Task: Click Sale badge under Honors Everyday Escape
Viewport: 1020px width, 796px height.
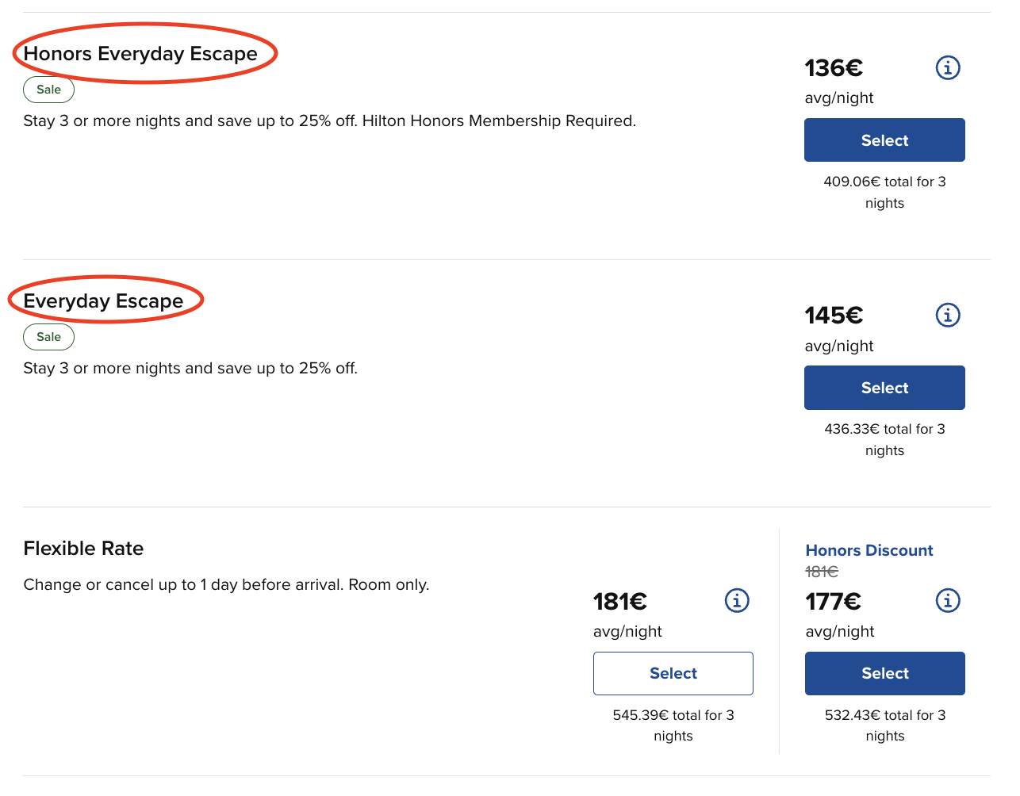Action: (48, 90)
